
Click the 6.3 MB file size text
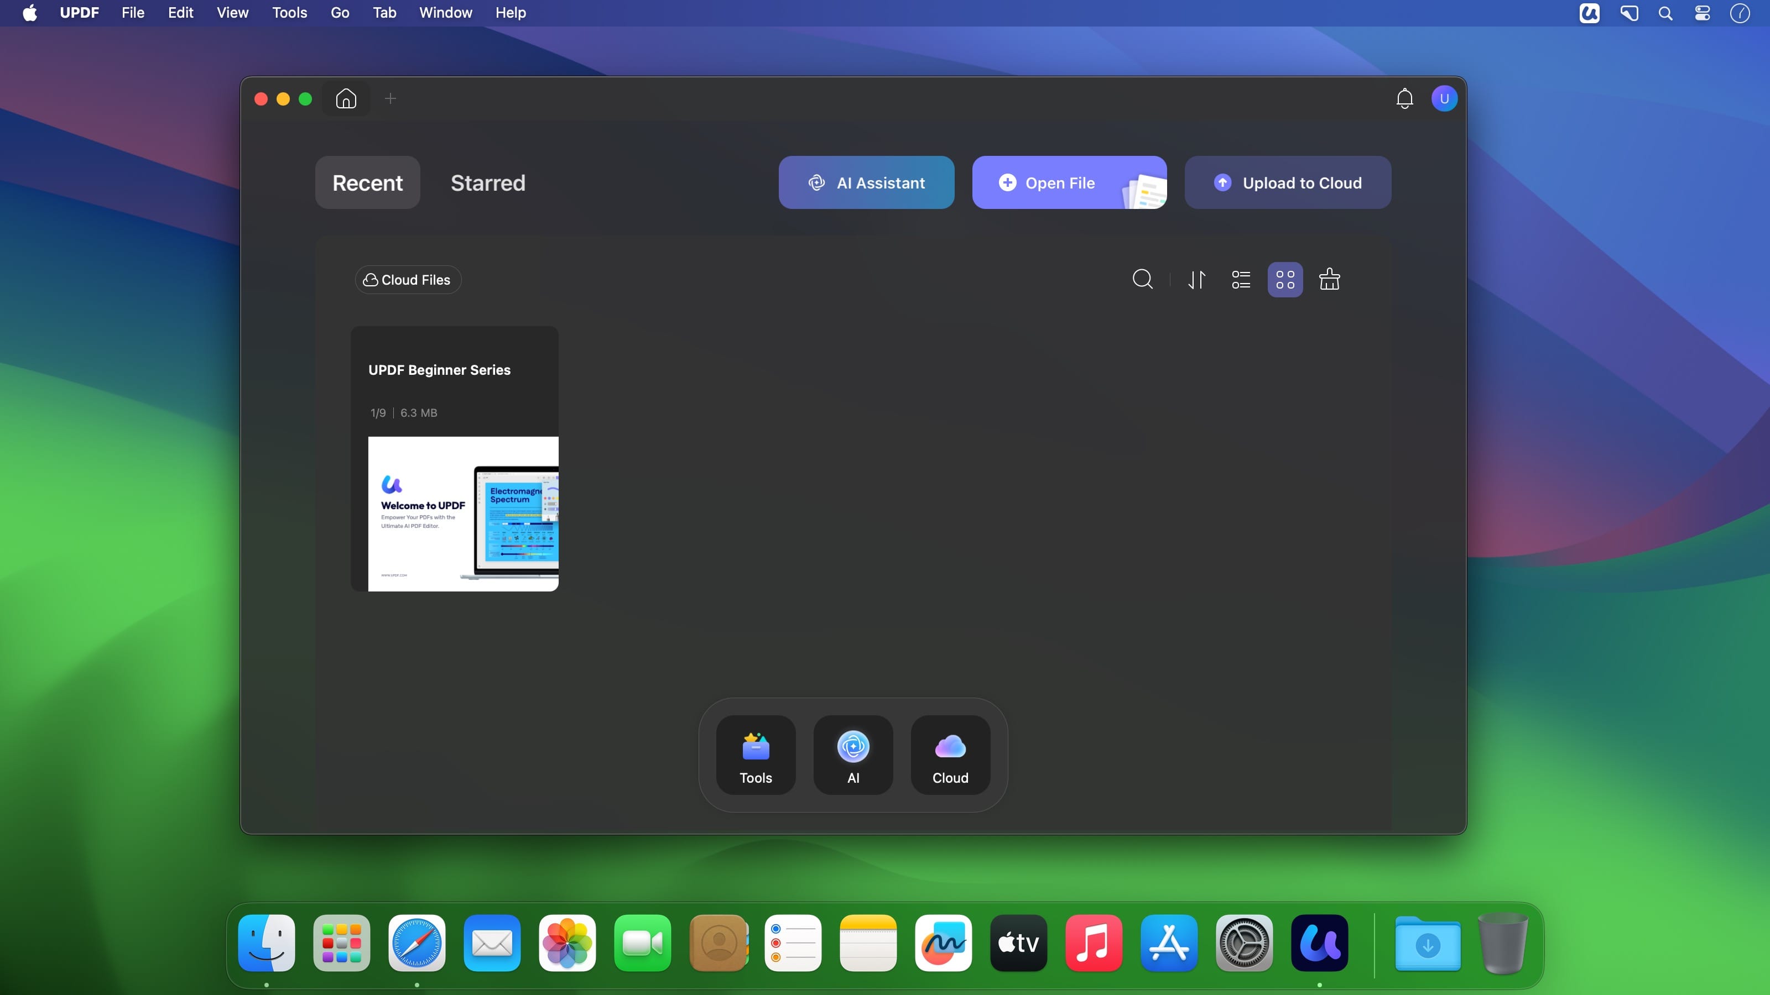click(x=419, y=413)
